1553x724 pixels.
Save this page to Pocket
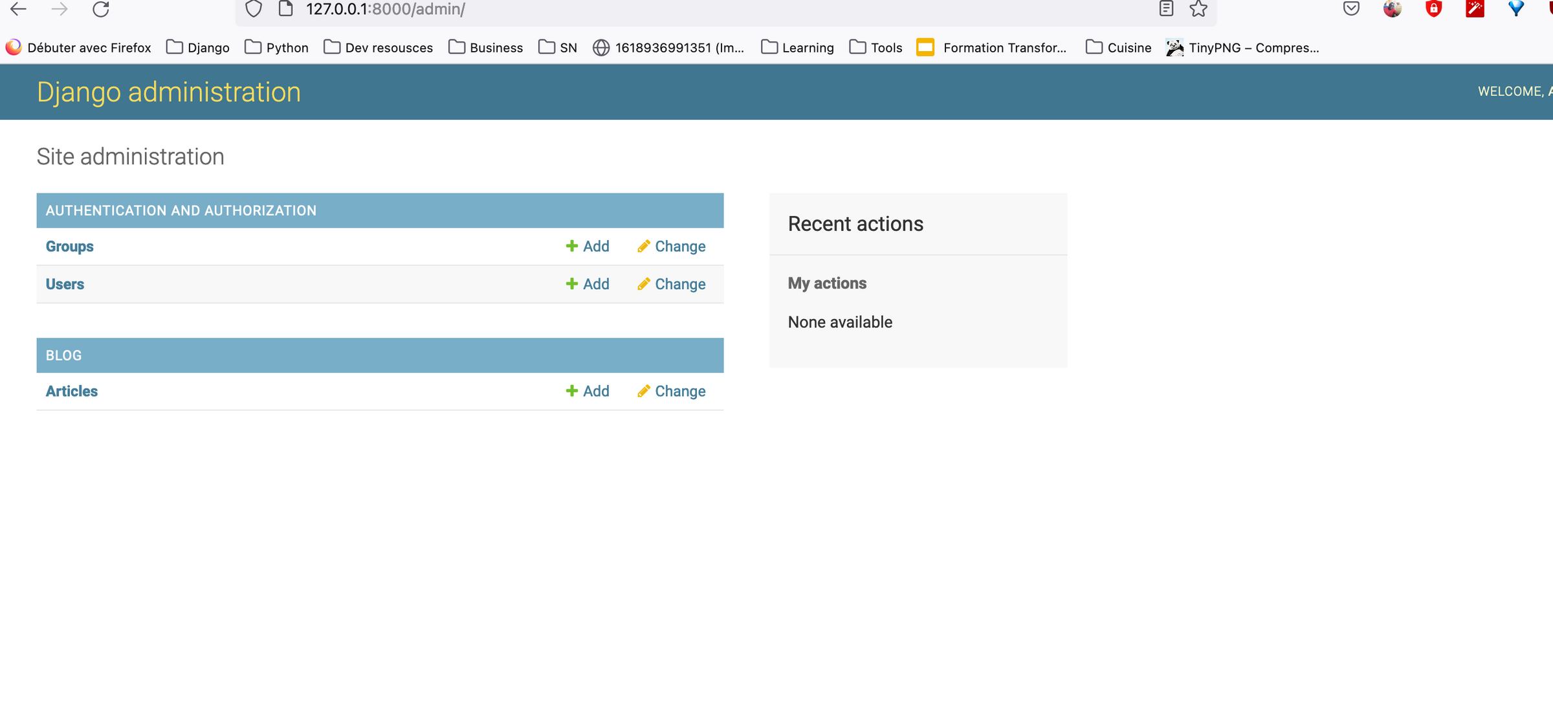click(1350, 8)
